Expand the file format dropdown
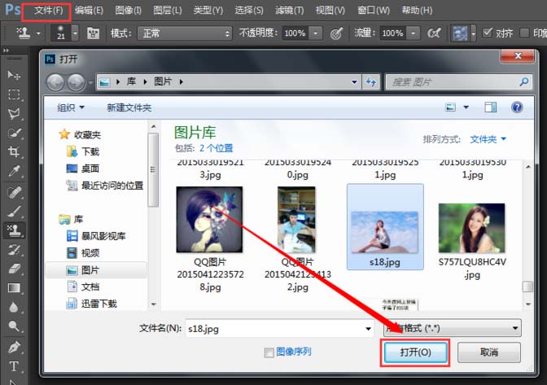The width and height of the screenshot is (547, 385). [x=452, y=328]
